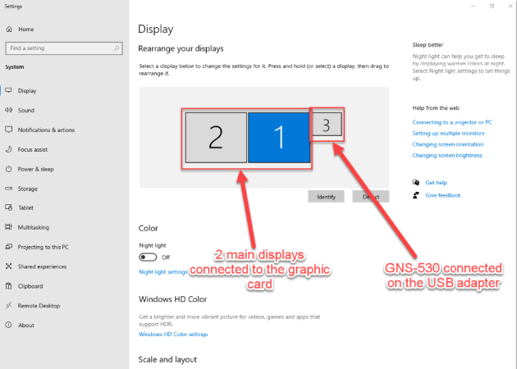Click the Power & sleep icon
This screenshot has height=369, width=517.
pos(8,169)
